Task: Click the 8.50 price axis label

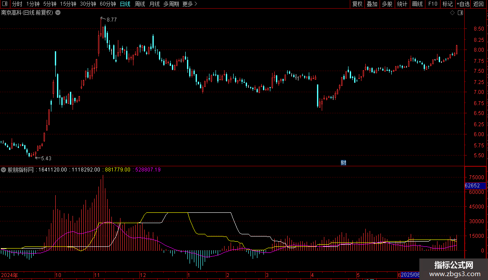Action: click(x=478, y=29)
